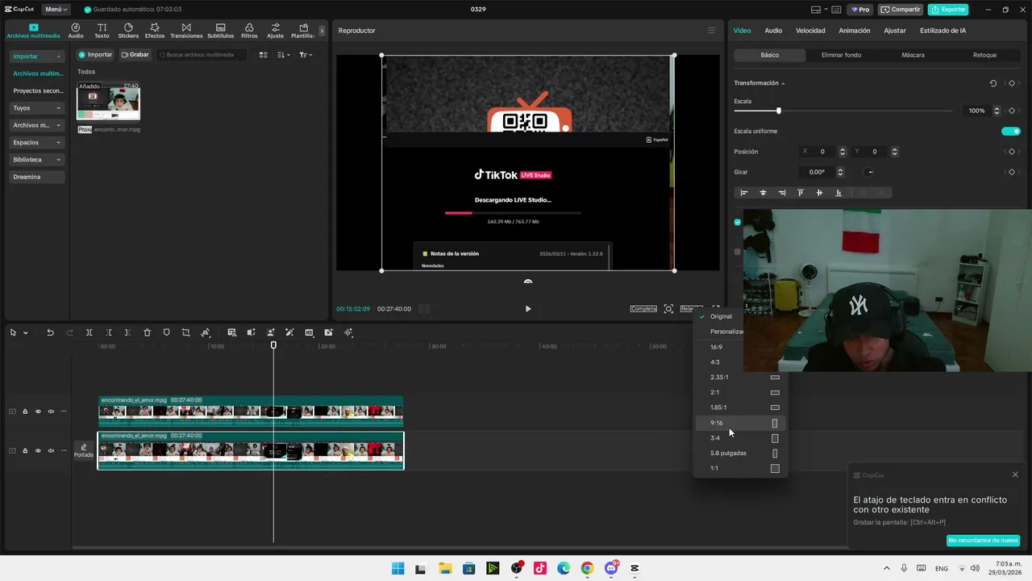
Task: Click the Grabar button
Action: point(135,55)
